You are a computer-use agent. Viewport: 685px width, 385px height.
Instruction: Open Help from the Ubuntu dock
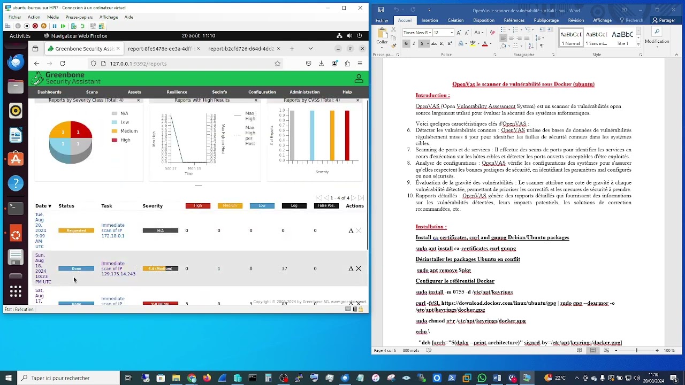[16, 183]
